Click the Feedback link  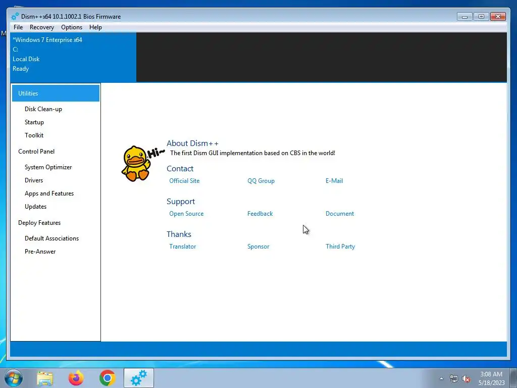tap(260, 214)
